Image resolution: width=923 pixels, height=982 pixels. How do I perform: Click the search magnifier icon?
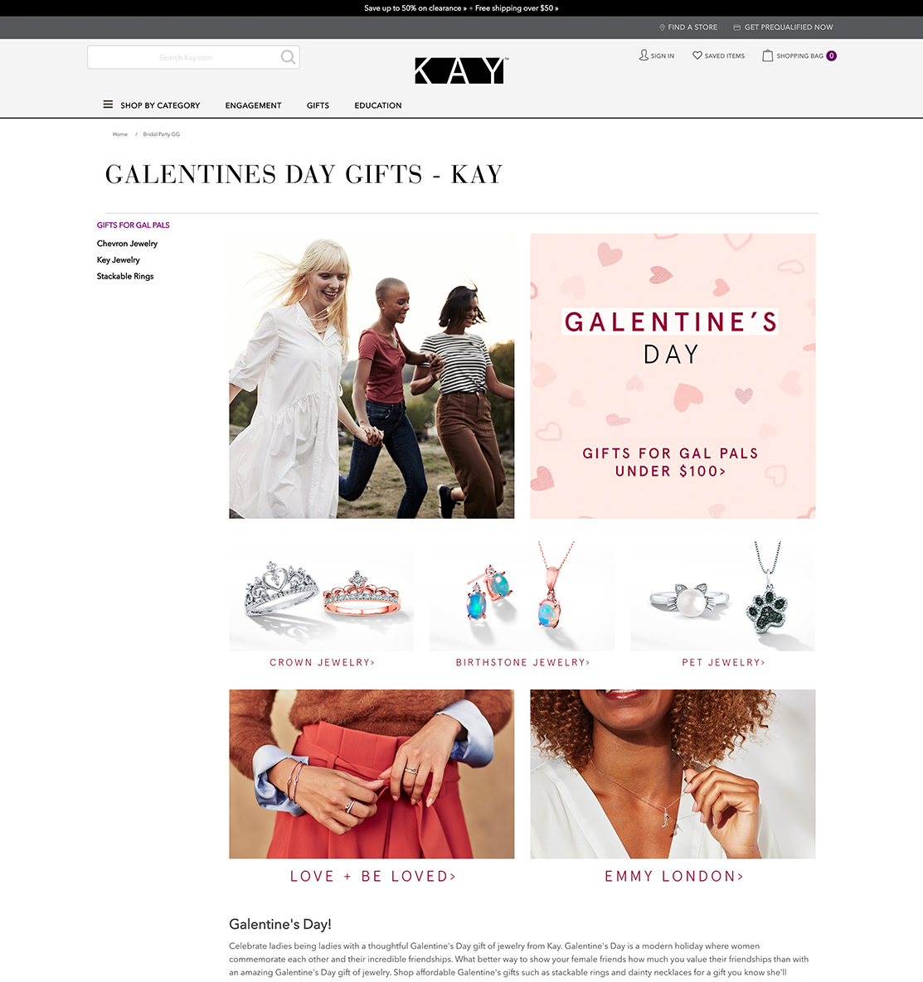tap(288, 57)
